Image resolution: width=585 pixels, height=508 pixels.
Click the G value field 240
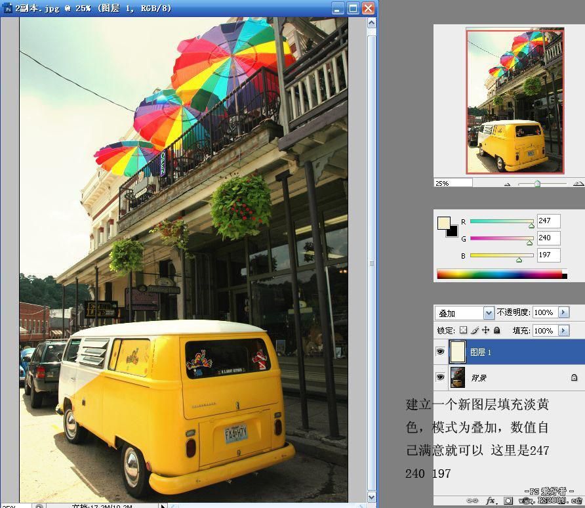point(548,238)
